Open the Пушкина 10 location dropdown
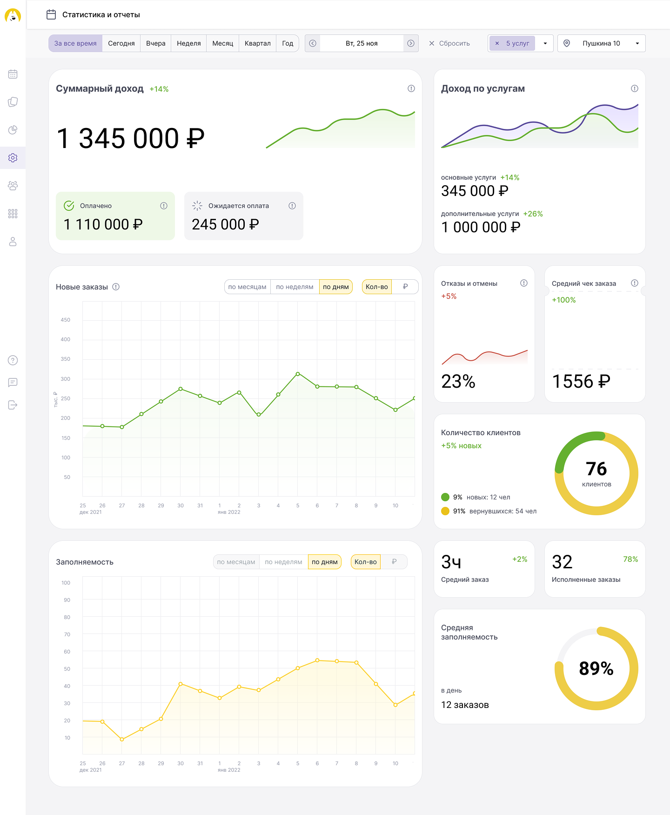The image size is (670, 815). tap(602, 43)
